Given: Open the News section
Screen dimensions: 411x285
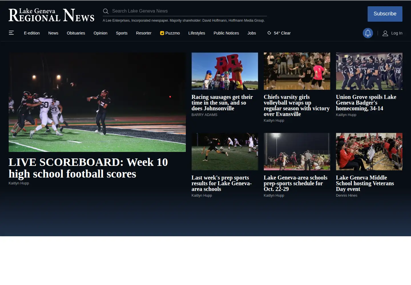Looking at the screenshot, I should coord(53,33).
